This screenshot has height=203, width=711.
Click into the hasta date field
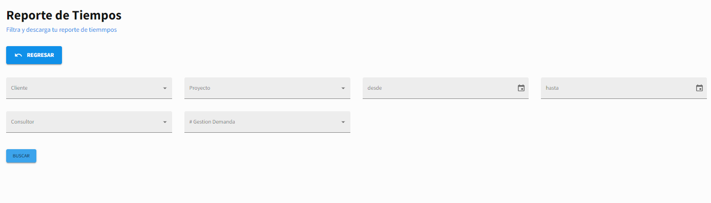pyautogui.click(x=624, y=88)
